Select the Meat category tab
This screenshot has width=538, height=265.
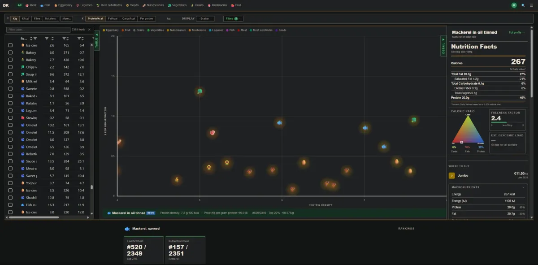(x=31, y=5)
